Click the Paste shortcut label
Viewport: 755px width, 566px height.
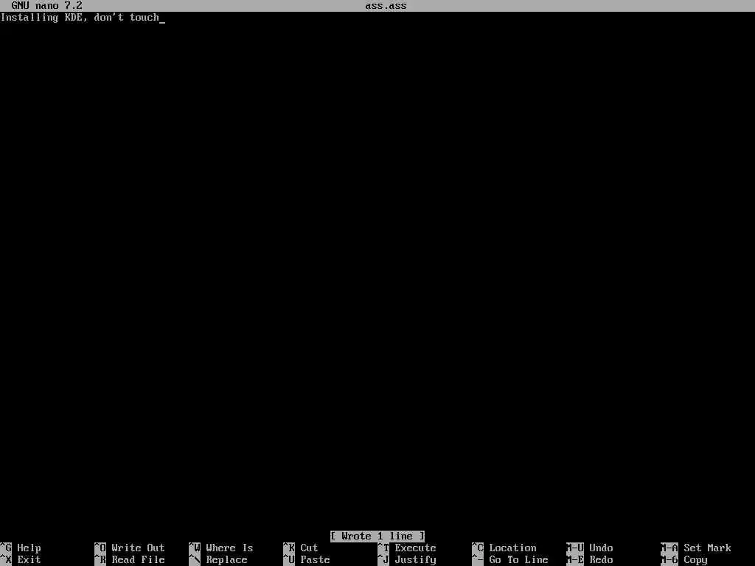[x=315, y=560]
